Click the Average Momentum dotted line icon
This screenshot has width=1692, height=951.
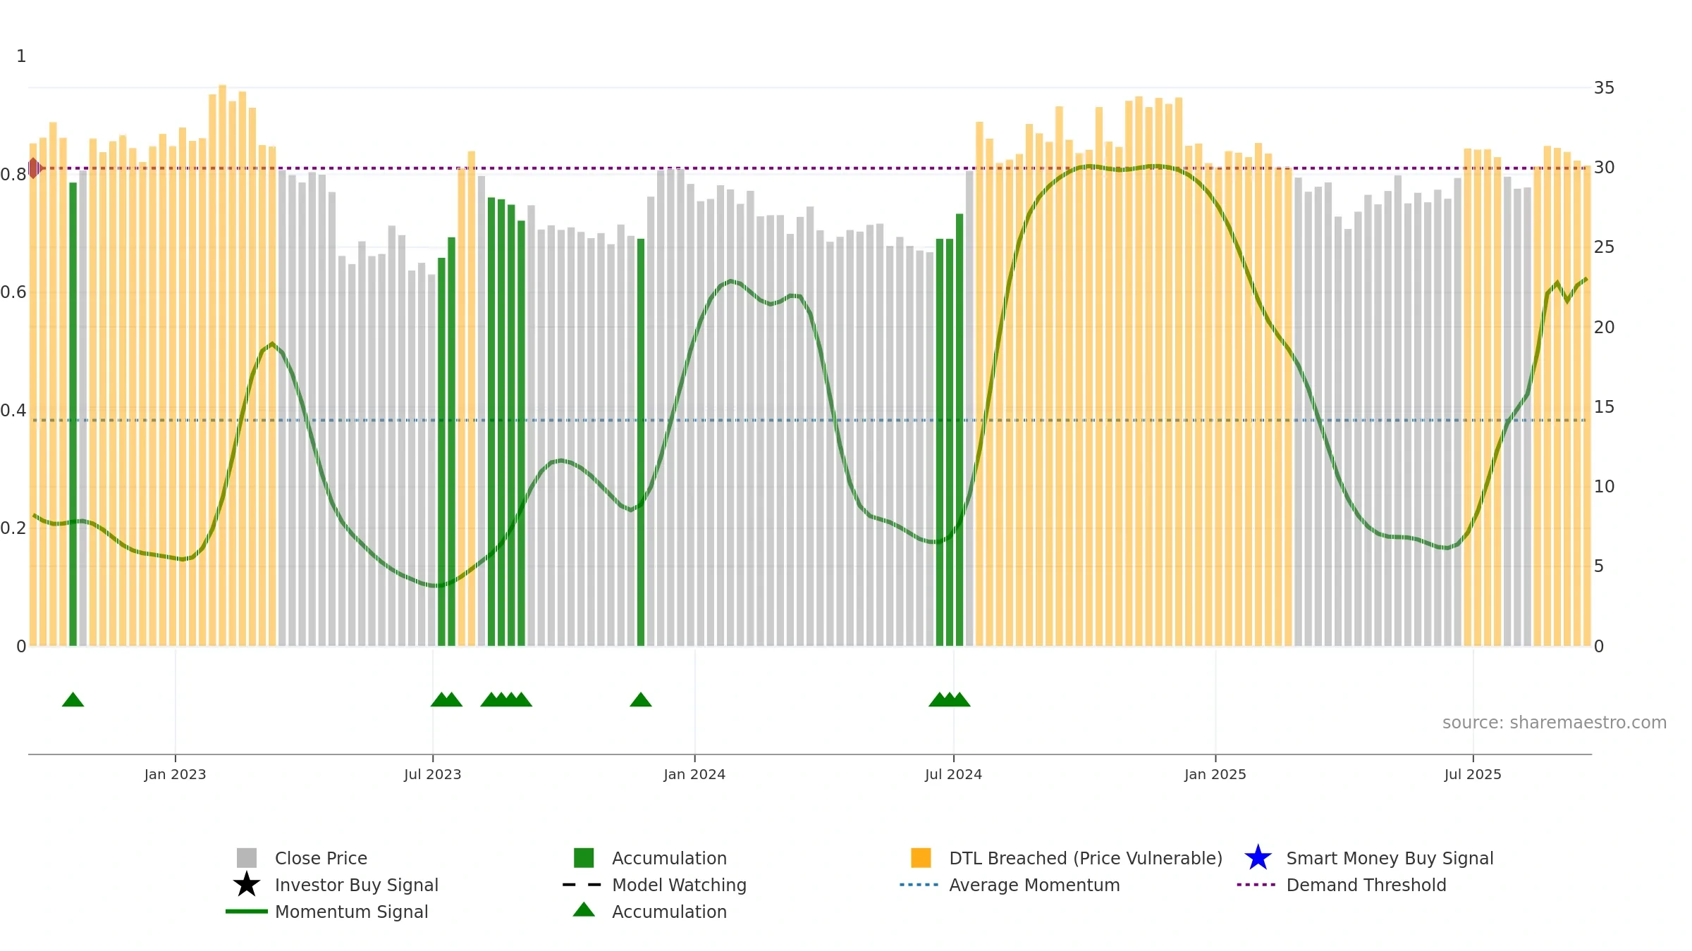tap(919, 885)
